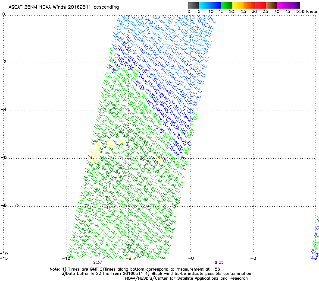
Task: Click the purple '9:35' swath time label
Action: 219,262
